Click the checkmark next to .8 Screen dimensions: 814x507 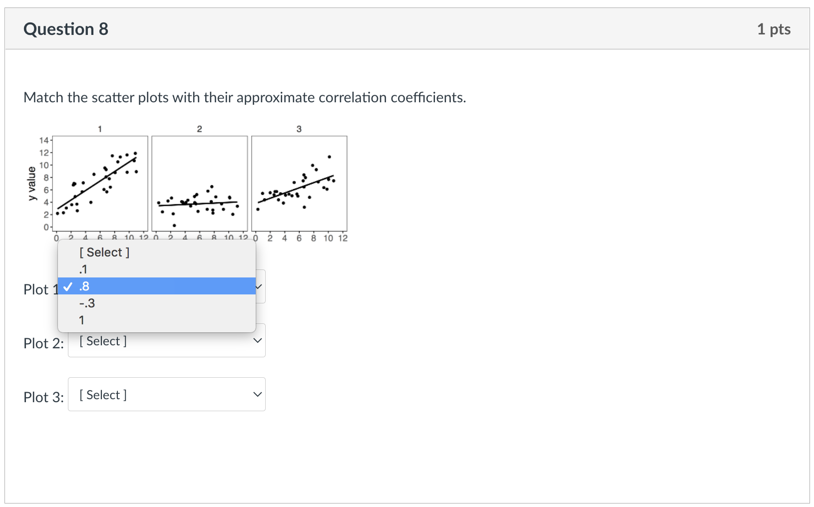click(68, 286)
